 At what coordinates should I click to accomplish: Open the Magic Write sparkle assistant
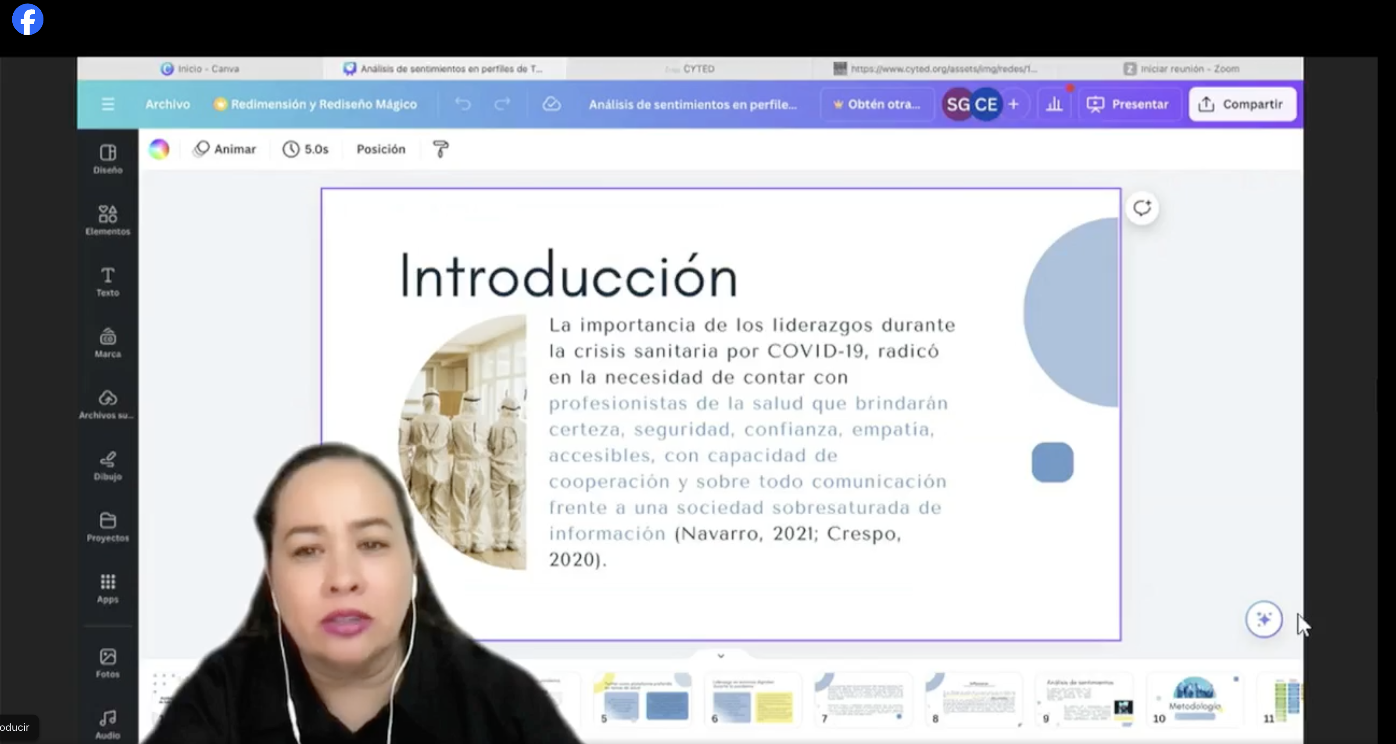point(1264,619)
